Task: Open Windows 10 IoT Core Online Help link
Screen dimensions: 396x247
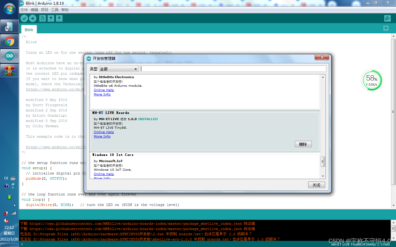Action: (104, 174)
